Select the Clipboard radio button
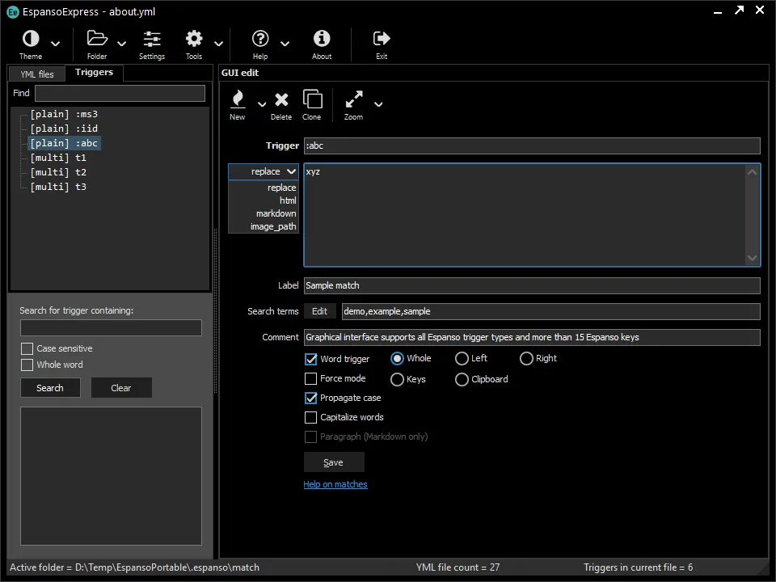 pyautogui.click(x=462, y=379)
